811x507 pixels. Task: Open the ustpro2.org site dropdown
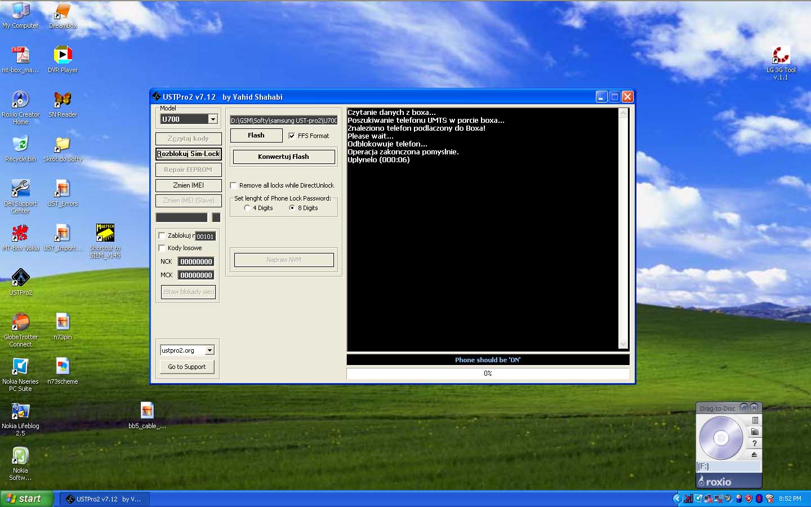point(210,350)
